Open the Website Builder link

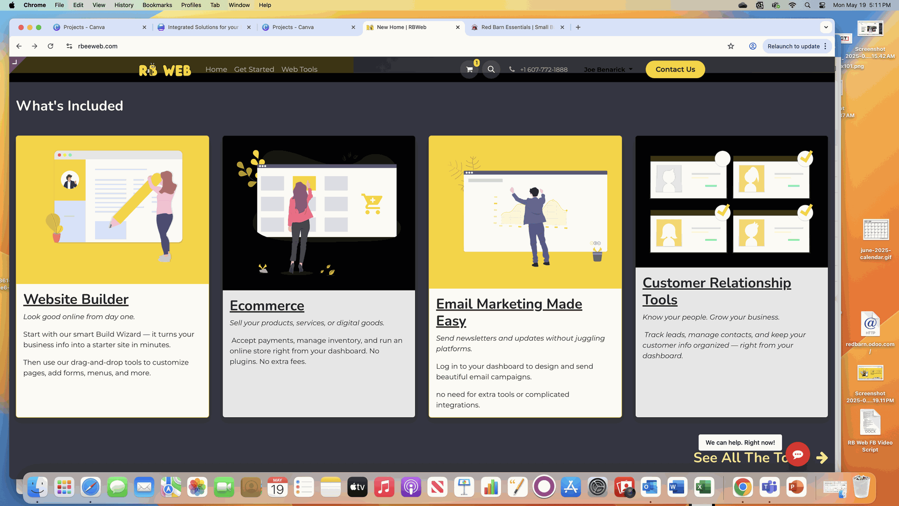pyautogui.click(x=76, y=299)
